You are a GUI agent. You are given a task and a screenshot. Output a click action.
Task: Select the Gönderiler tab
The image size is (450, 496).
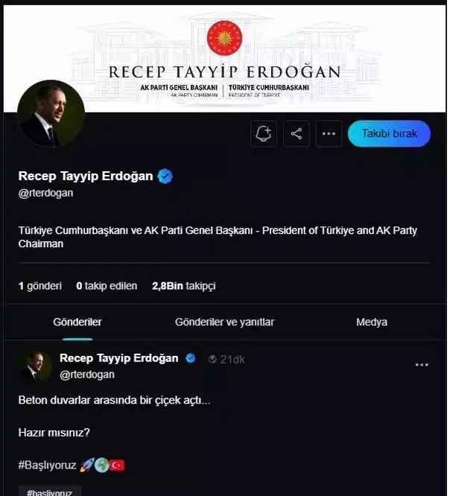pos(77,322)
